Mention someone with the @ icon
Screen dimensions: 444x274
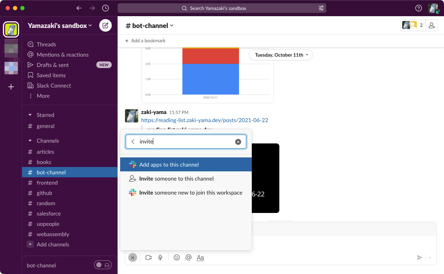pos(189,257)
